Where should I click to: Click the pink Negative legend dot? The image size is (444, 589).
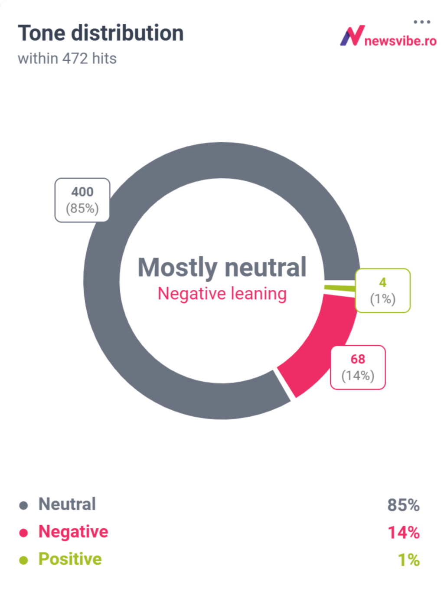click(23, 533)
